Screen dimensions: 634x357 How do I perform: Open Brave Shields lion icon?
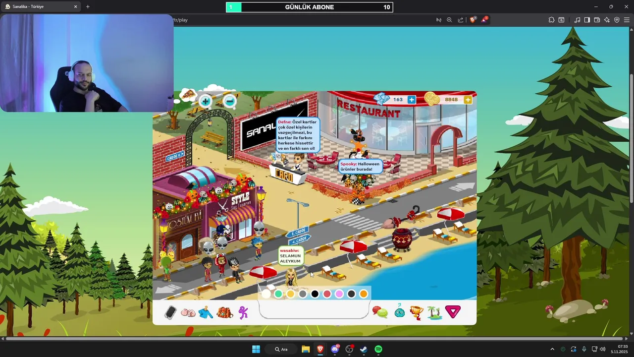473,20
